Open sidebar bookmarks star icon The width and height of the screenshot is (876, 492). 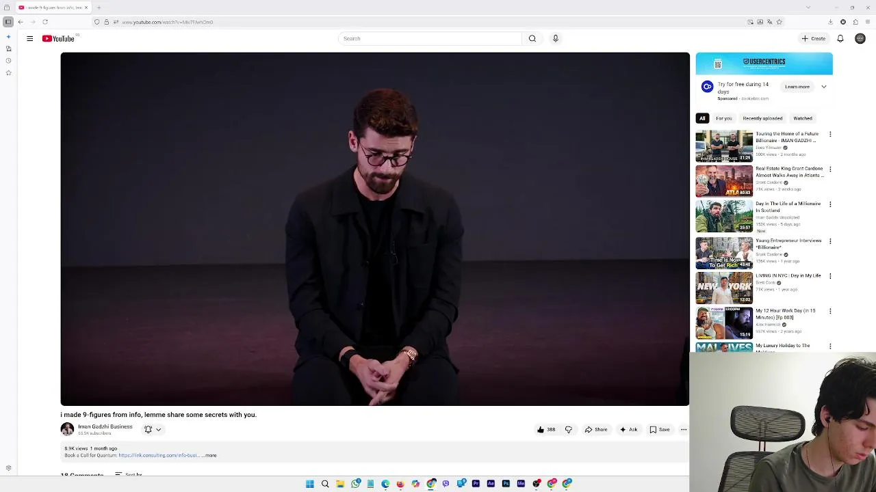point(8,72)
